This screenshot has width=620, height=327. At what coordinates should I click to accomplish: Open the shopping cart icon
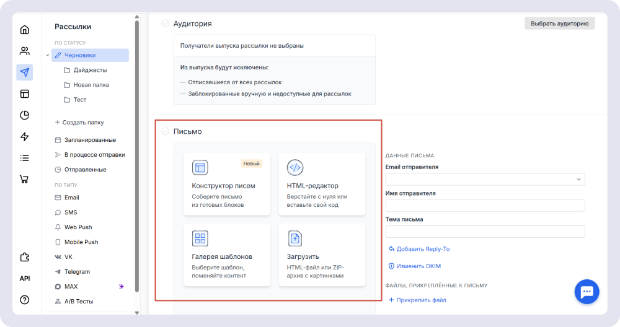tap(25, 180)
